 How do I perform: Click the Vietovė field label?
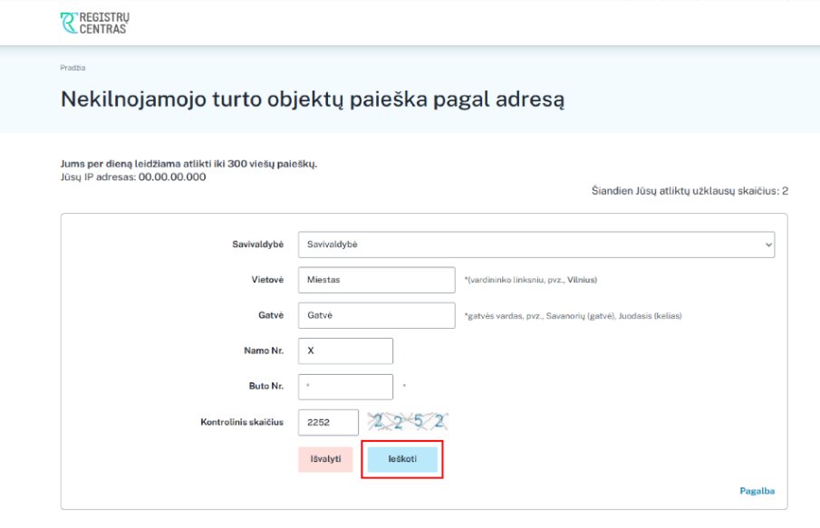point(265,280)
